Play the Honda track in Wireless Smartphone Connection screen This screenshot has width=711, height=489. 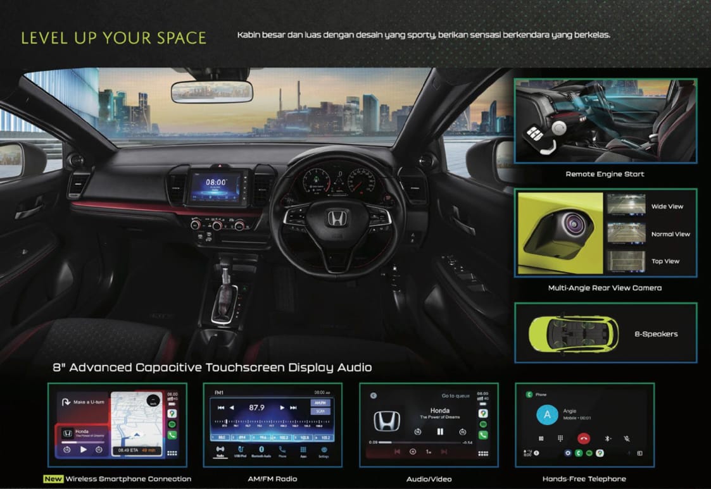click(x=83, y=450)
